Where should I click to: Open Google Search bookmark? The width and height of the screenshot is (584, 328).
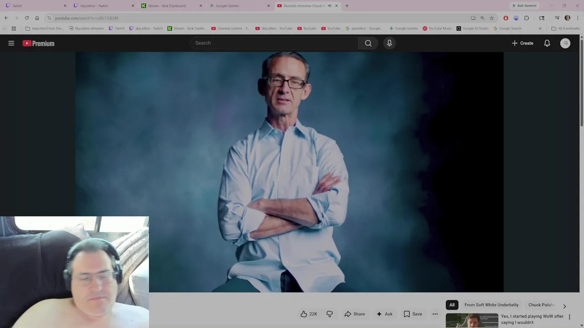tap(507, 28)
